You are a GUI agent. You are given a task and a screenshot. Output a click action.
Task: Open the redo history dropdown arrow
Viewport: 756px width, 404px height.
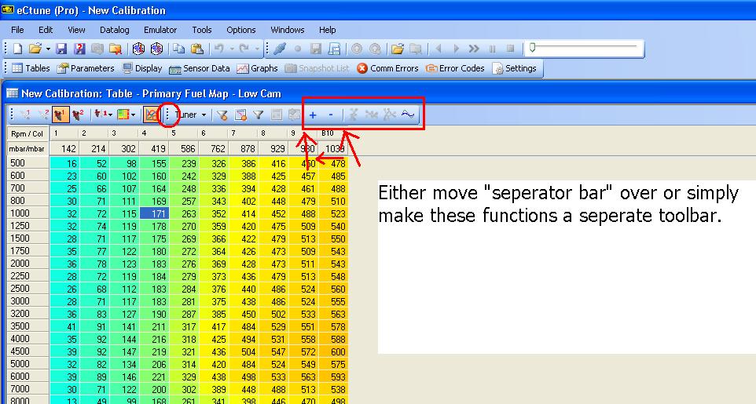[x=257, y=49]
